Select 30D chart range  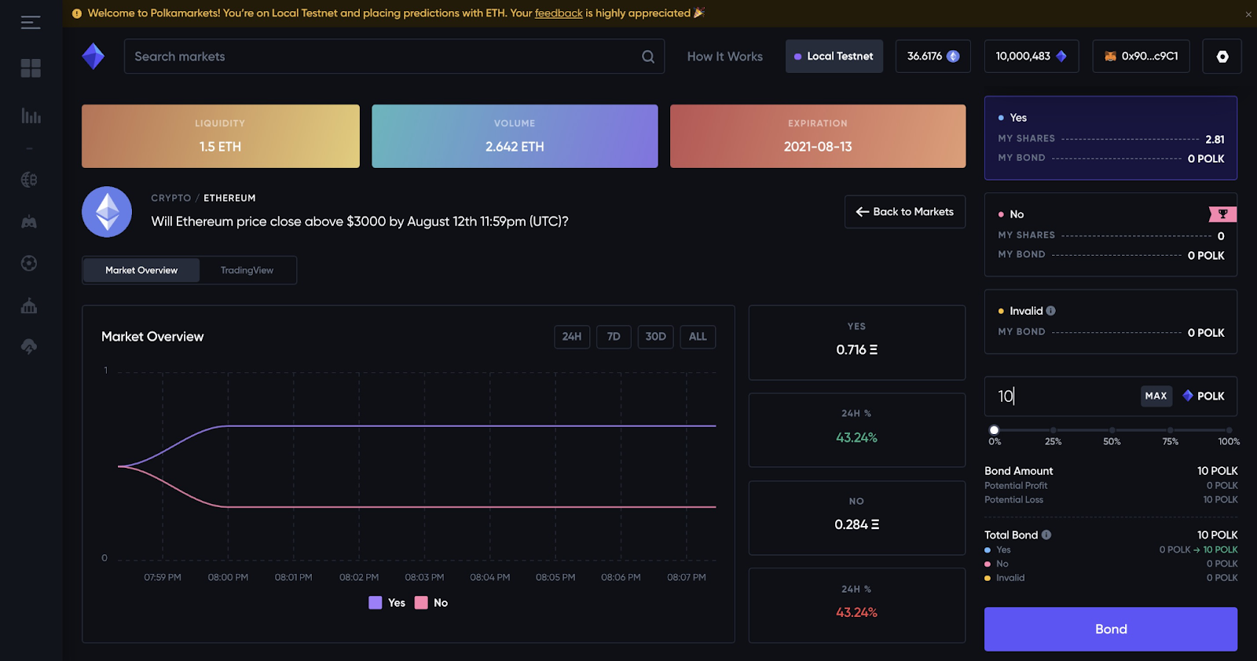click(655, 337)
